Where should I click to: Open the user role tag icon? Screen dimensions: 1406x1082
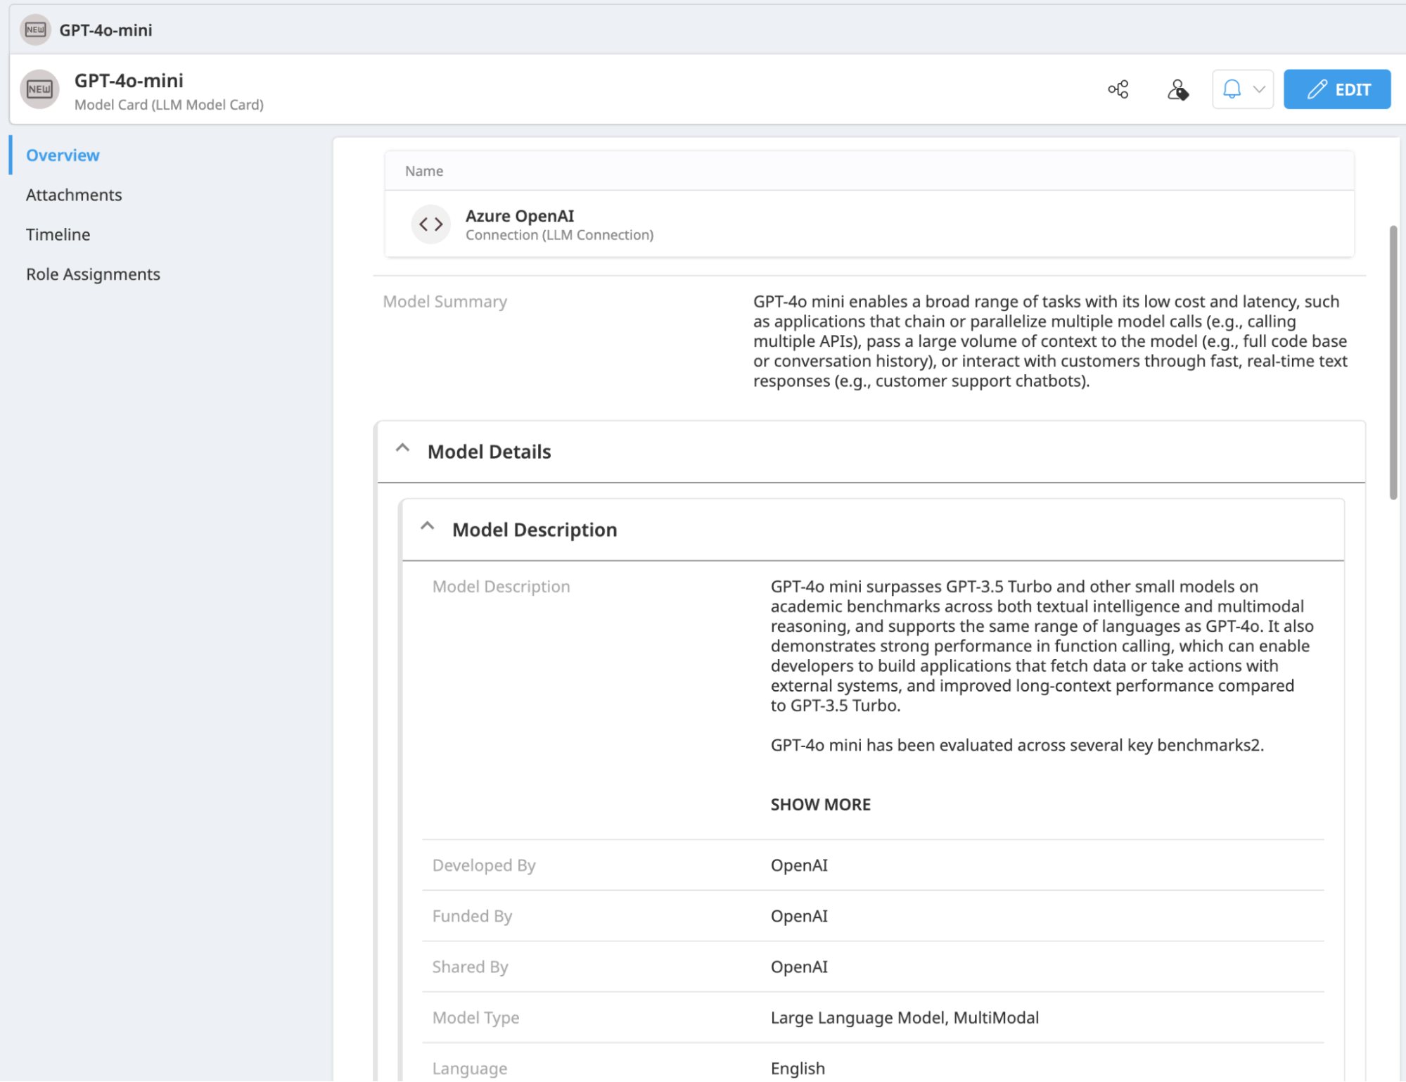[1177, 89]
